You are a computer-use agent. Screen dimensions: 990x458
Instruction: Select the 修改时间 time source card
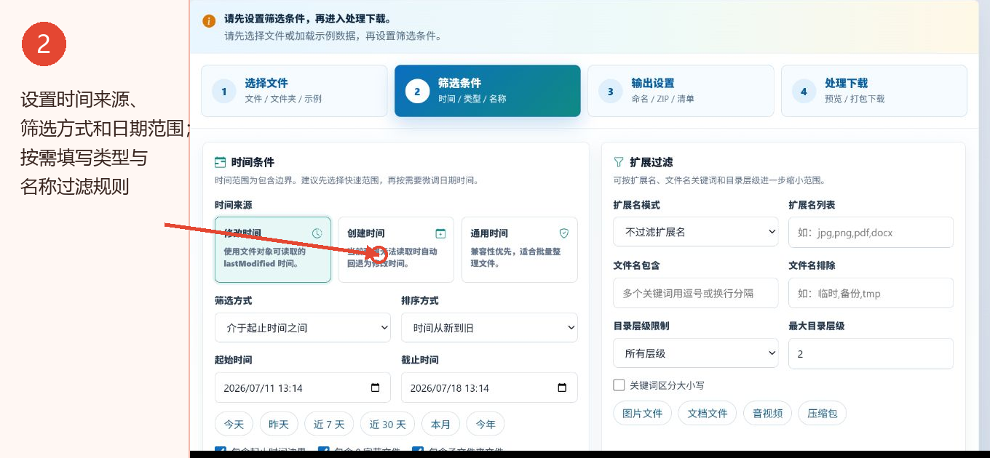coord(273,249)
